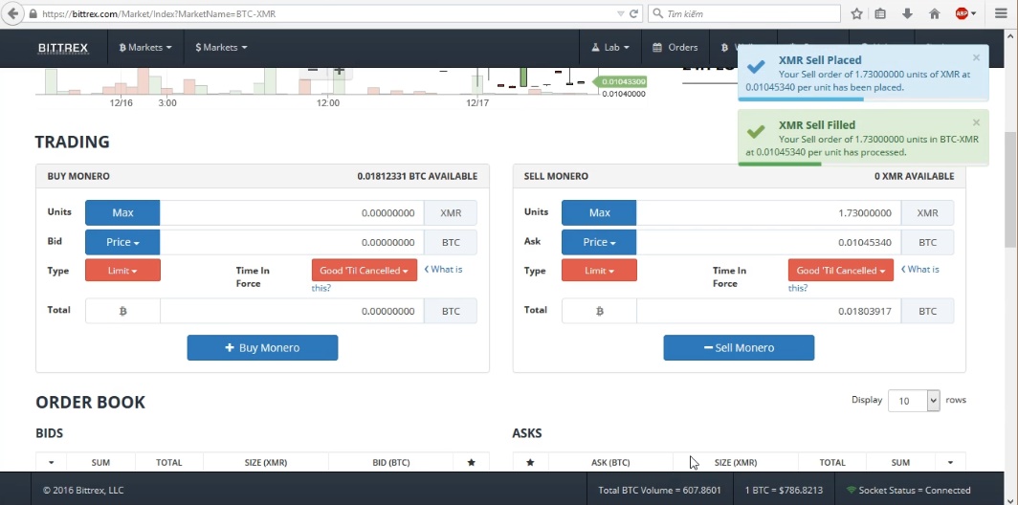Click the Ask price input field
The height and width of the screenshot is (505, 1018).
click(768, 242)
